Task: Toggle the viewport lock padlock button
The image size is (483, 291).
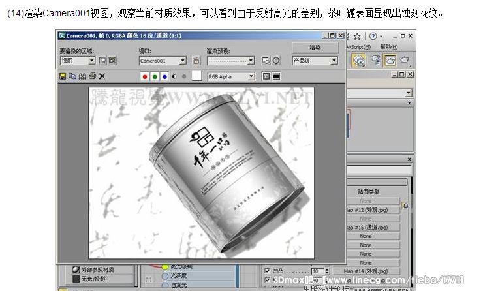Action: [196, 61]
